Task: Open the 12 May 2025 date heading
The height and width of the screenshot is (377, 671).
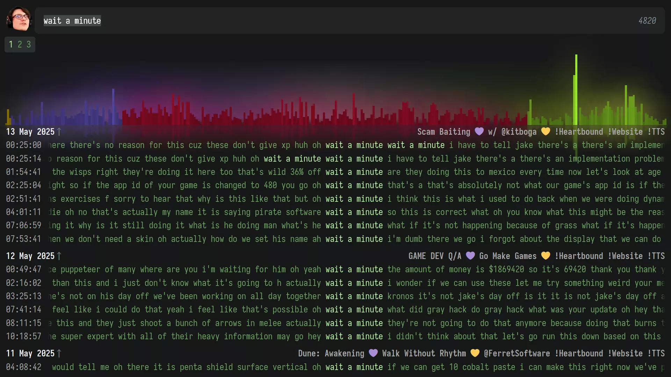Action: tap(30, 256)
